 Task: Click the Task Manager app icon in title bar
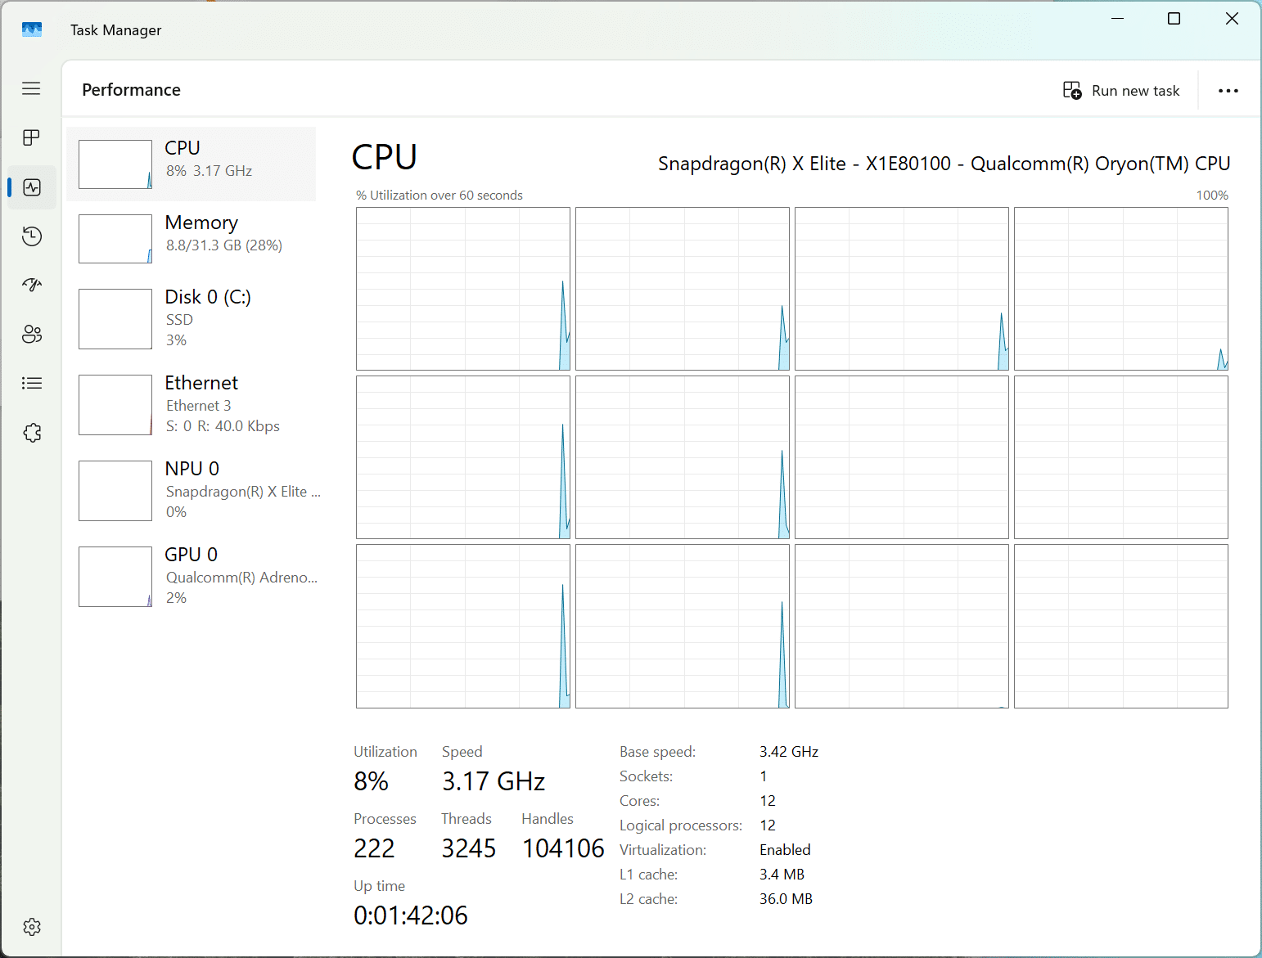click(32, 30)
